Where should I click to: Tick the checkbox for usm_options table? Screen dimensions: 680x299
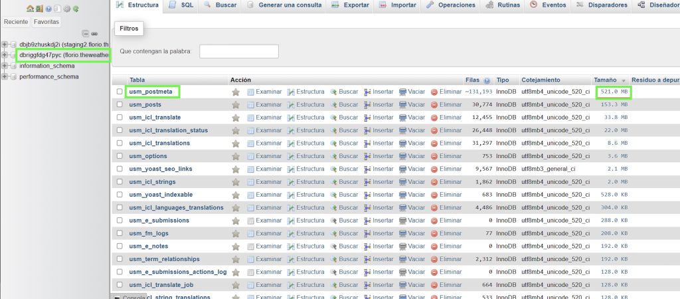click(x=120, y=156)
